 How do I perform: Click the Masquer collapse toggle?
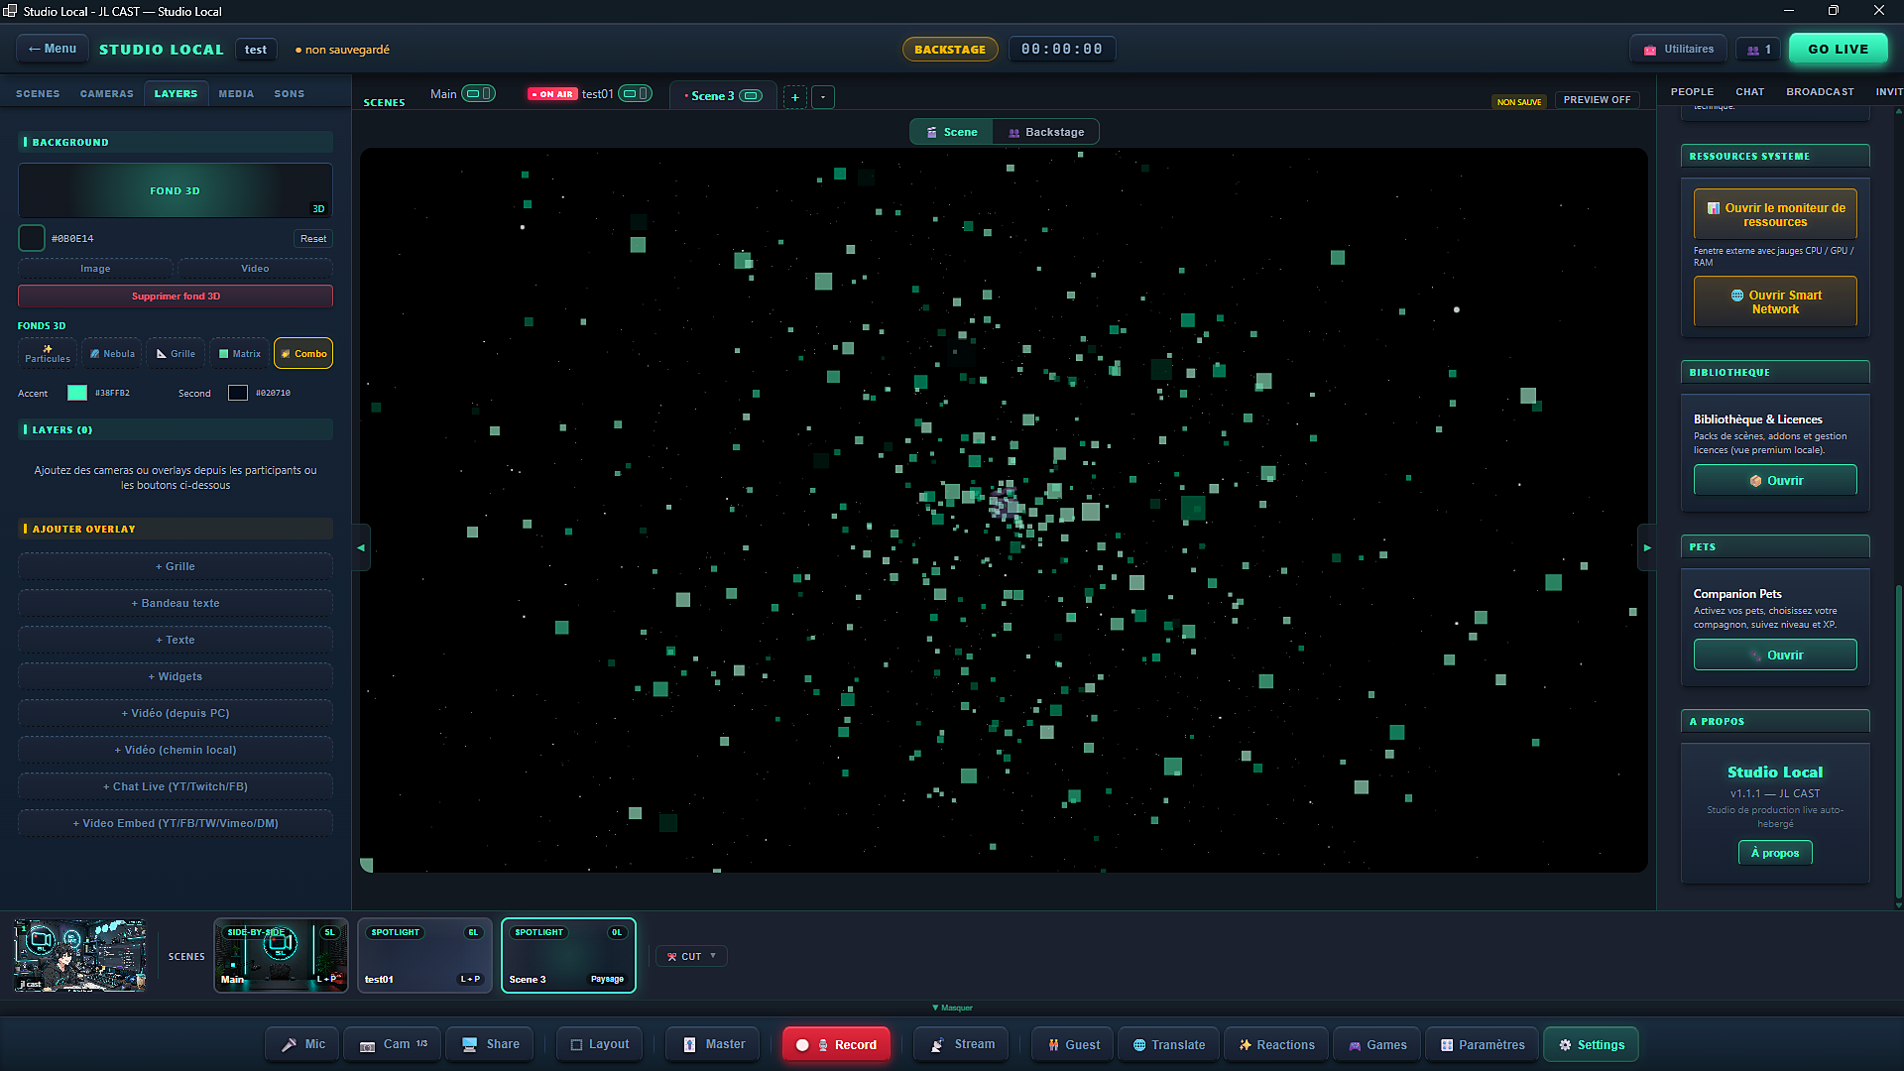click(952, 1008)
